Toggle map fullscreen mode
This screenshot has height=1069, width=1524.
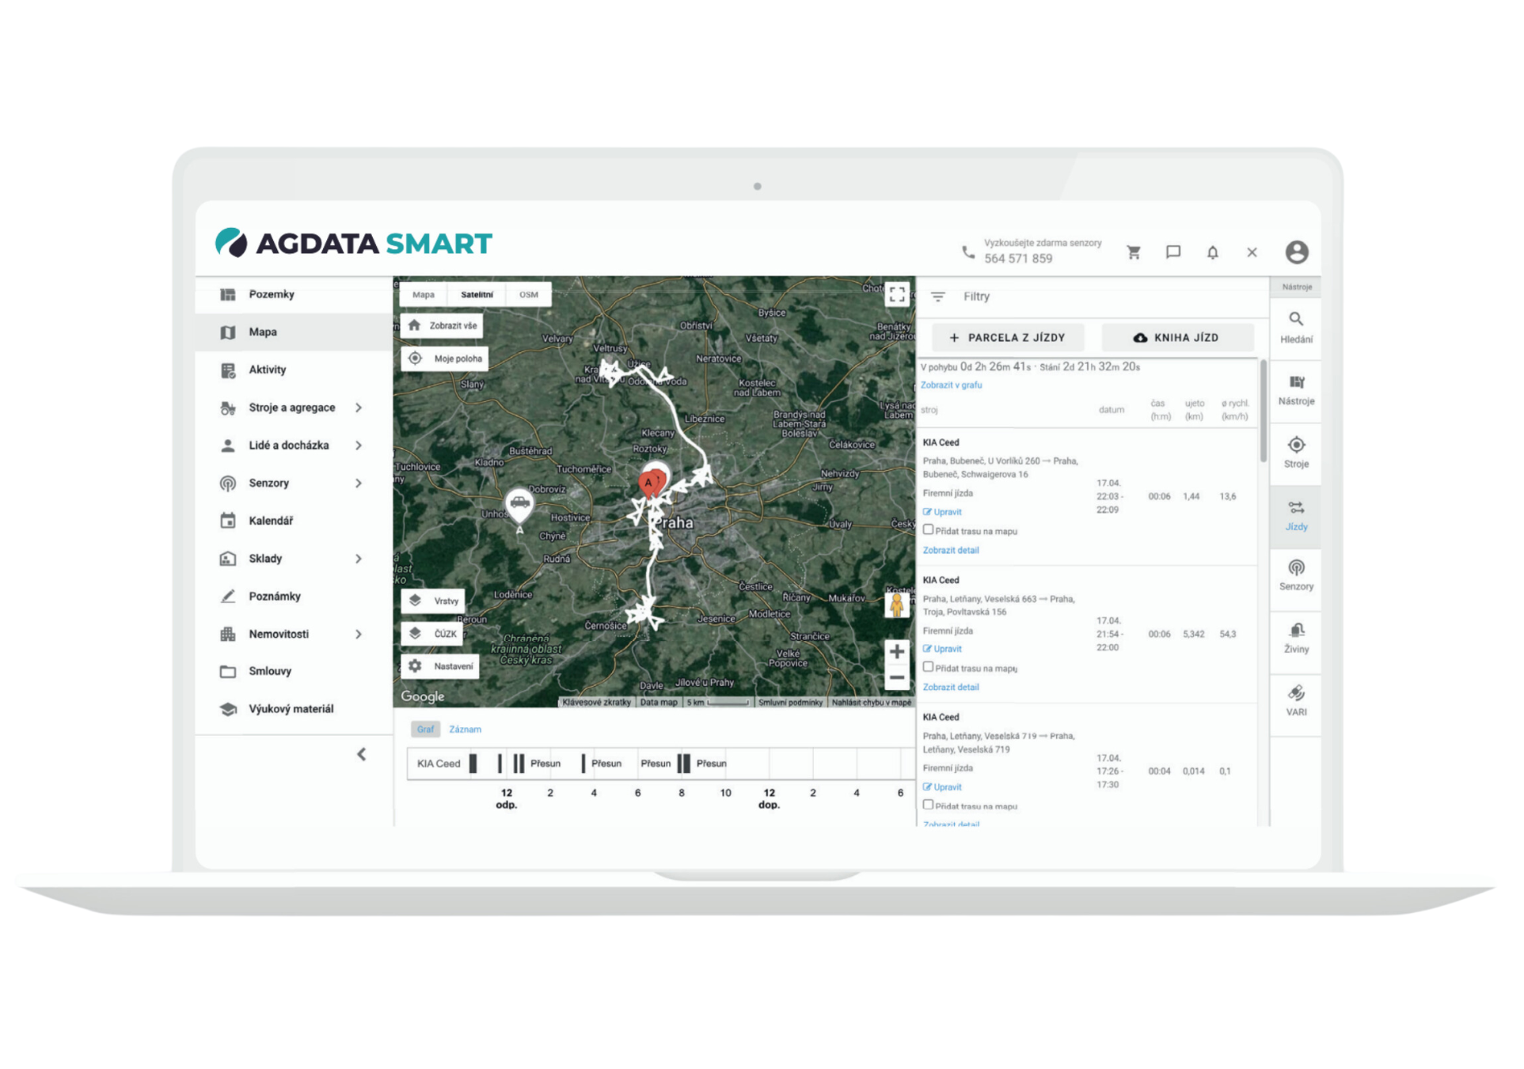[x=897, y=294]
